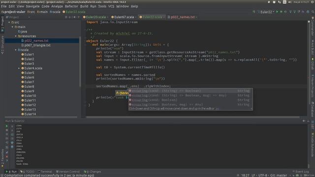Image resolution: width=315 pixels, height=177 pixels.
Task: Collapse the scala folder node
Action: point(16,50)
